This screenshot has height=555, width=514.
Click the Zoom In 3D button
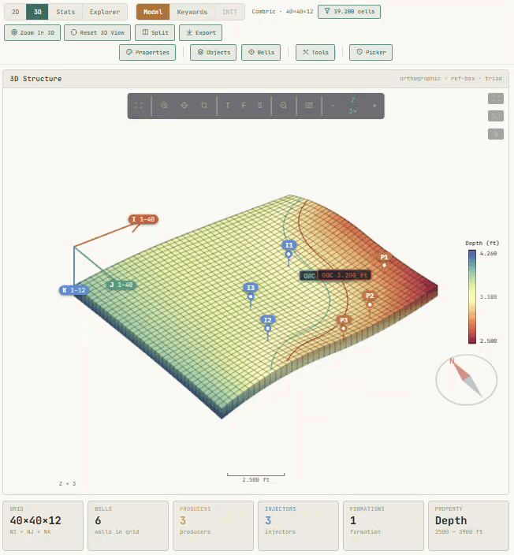coord(32,32)
